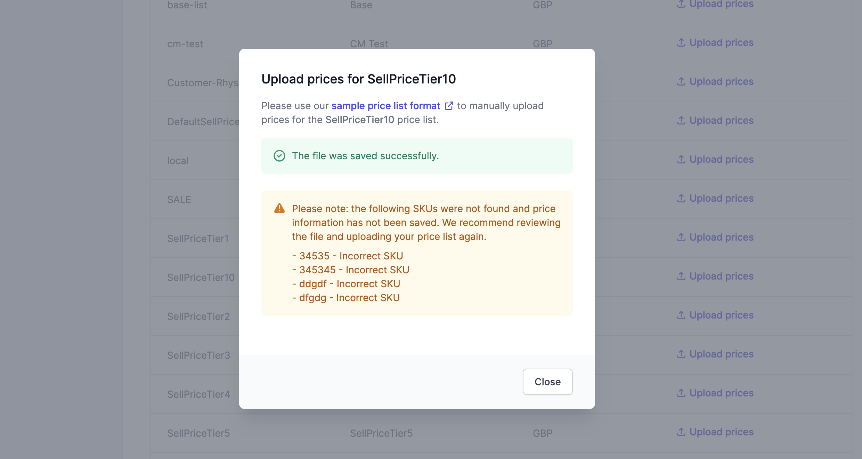Click upload icon in SALE row
The height and width of the screenshot is (459, 862).
[681, 198]
